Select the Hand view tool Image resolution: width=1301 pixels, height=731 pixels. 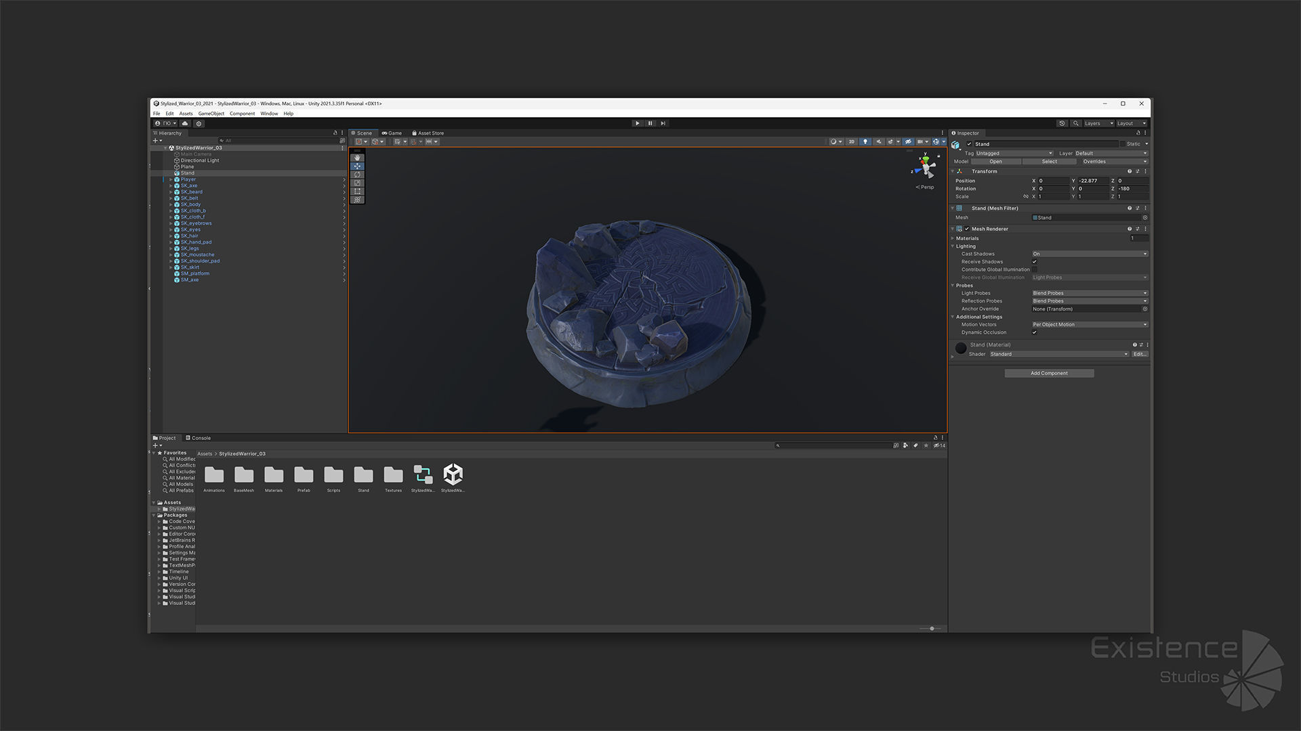tap(357, 158)
